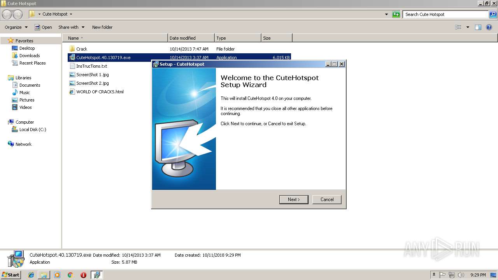Click the Forward navigation arrow
498x280 pixels.
(18, 14)
